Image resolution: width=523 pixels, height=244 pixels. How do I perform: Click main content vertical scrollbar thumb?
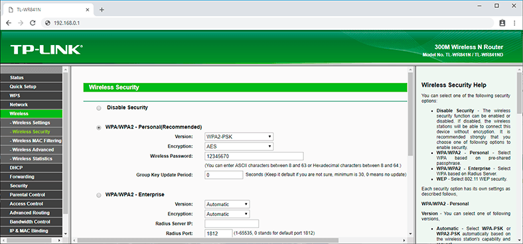pos(411,114)
